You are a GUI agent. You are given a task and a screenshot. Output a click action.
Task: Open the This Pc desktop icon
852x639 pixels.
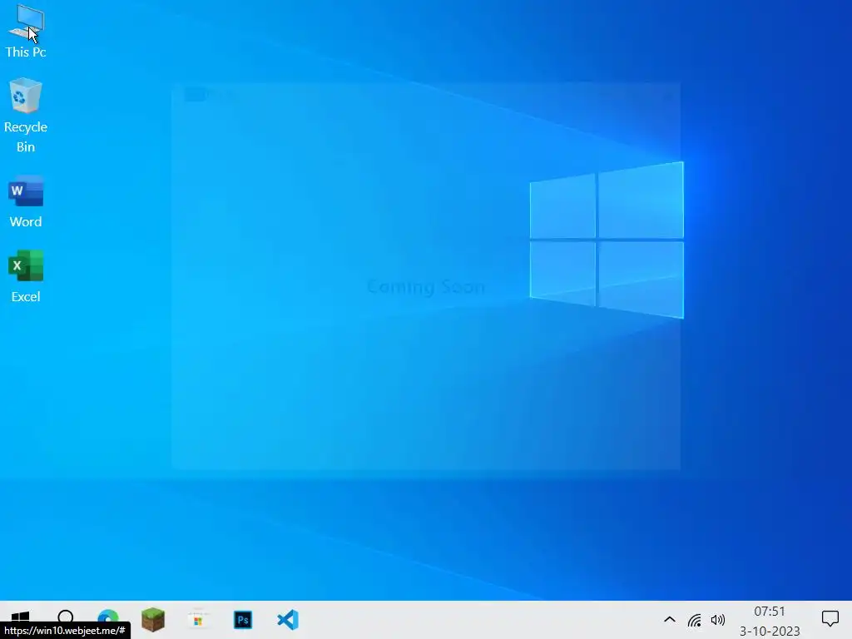pos(26,31)
